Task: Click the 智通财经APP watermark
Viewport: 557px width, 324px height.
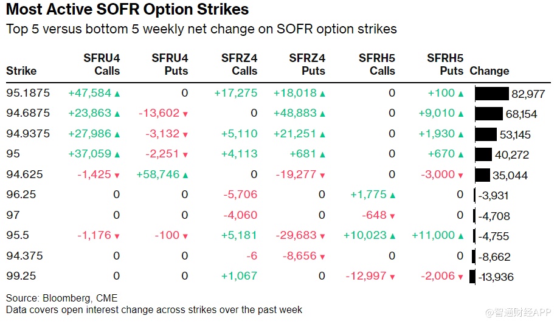Action: pyautogui.click(x=517, y=312)
